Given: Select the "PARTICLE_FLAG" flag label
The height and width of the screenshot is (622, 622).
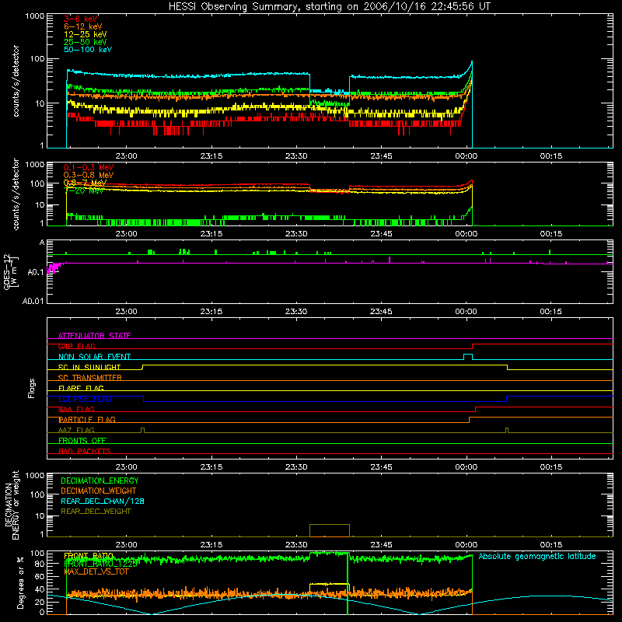Looking at the screenshot, I should 87,419.
